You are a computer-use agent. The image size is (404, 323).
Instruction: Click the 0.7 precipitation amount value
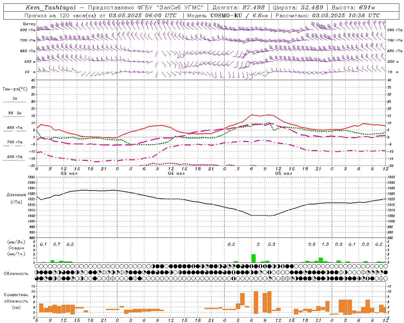tap(57, 244)
